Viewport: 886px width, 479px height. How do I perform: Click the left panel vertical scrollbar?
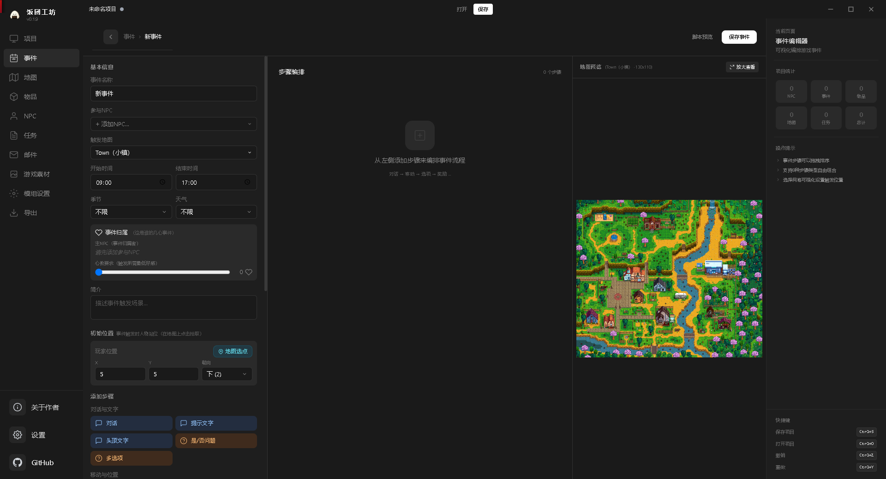click(x=266, y=174)
